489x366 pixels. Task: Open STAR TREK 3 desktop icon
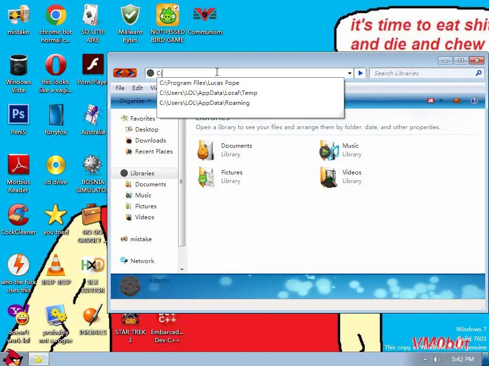coord(130,328)
